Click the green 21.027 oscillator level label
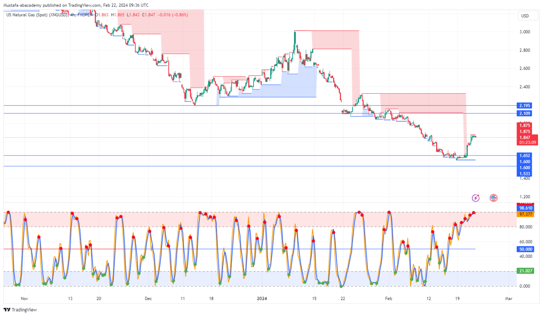The height and width of the screenshot is (316, 543). [526, 271]
